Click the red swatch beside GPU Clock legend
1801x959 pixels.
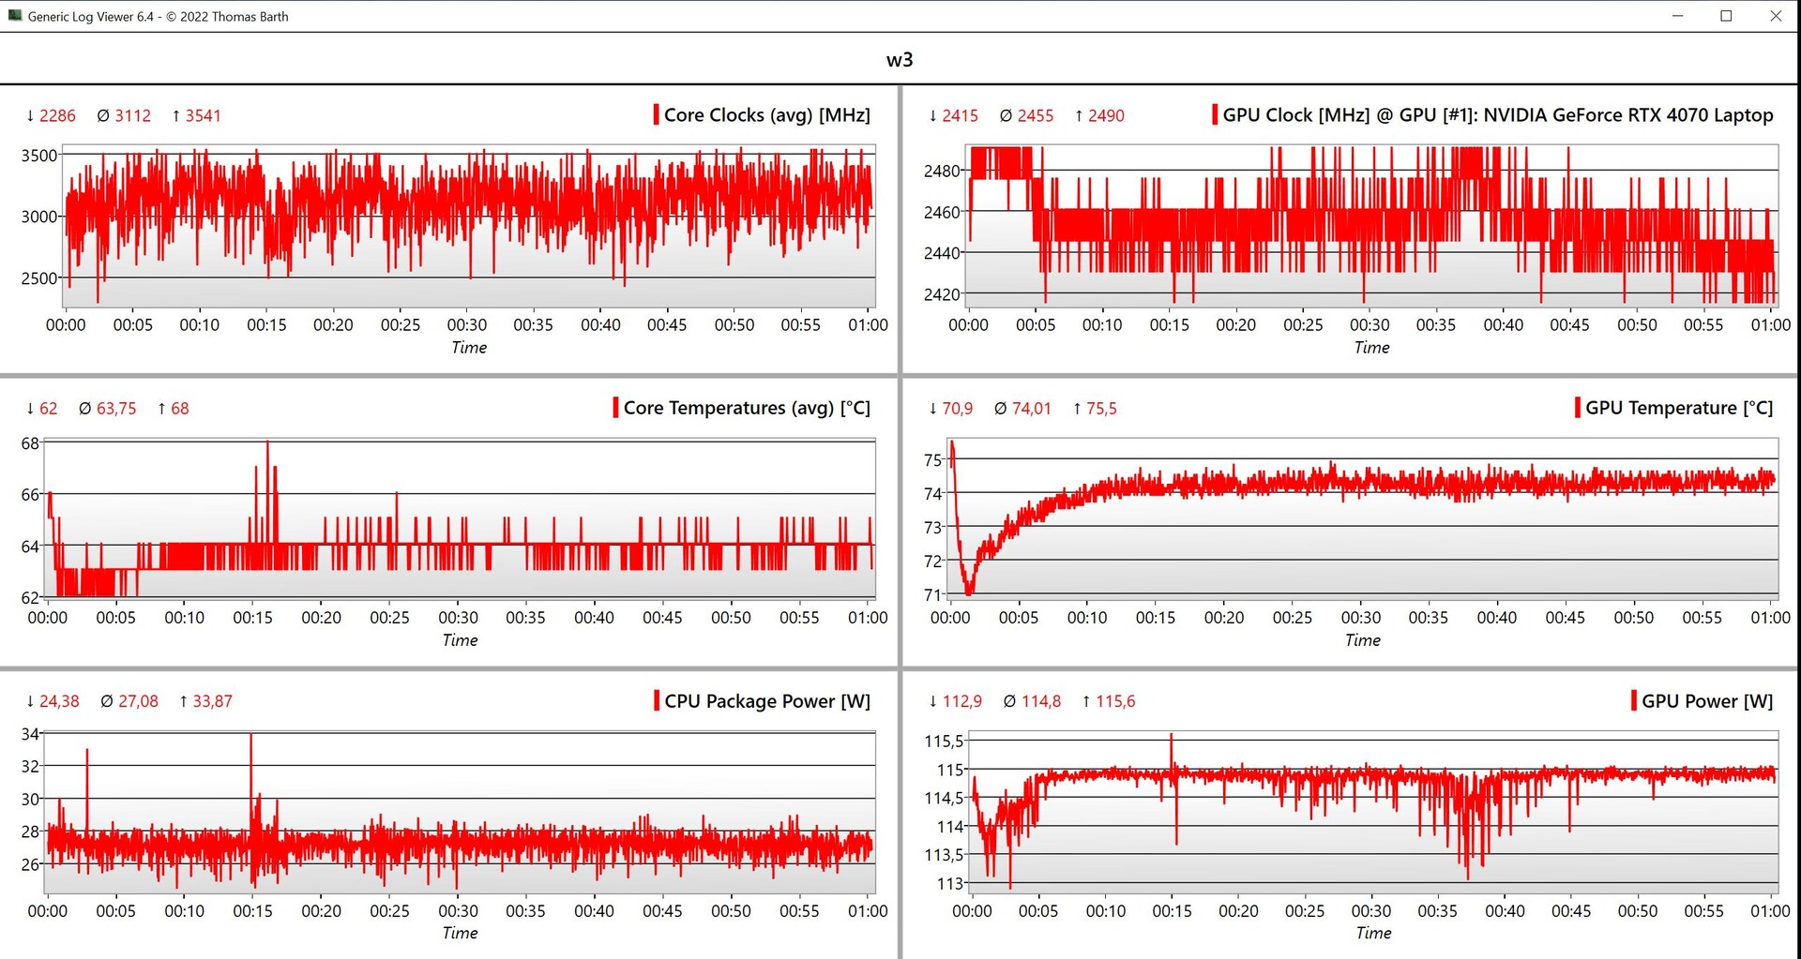[1215, 115]
